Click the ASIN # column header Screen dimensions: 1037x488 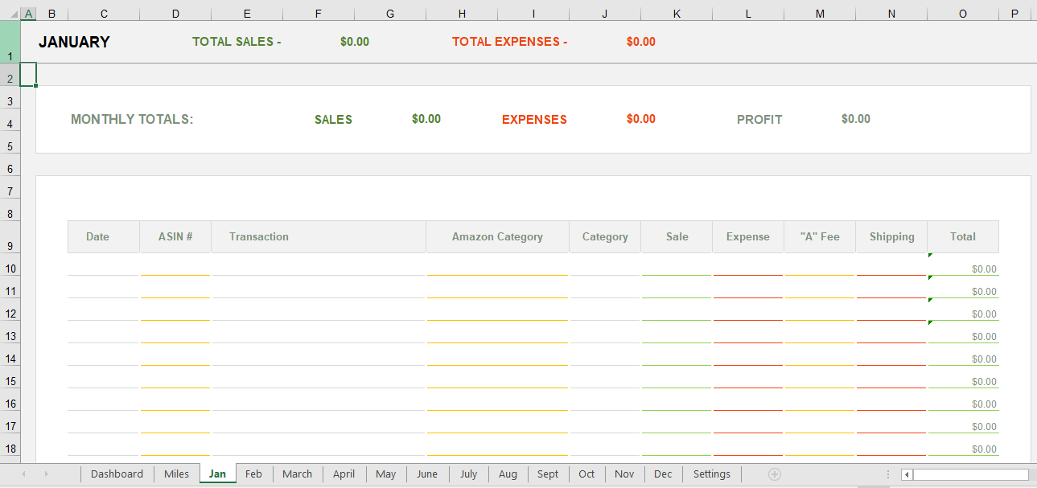(175, 237)
